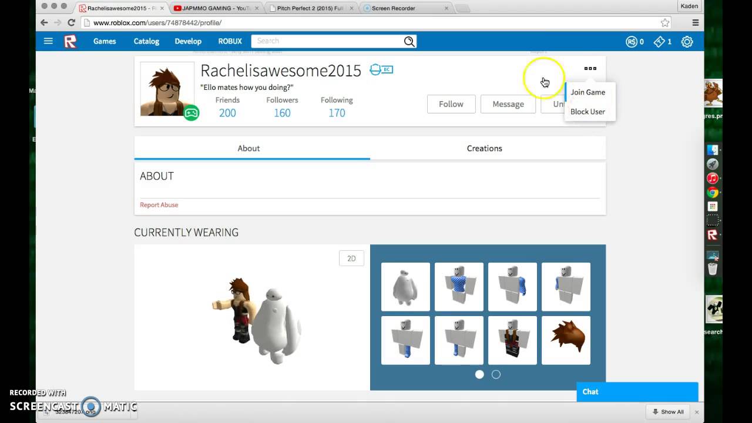Viewport: 752px width, 423px height.
Task: Select the brown hair accessory item
Action: [566, 340]
